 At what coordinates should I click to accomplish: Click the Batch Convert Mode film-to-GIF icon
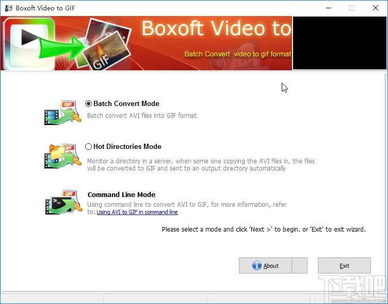[x=63, y=112]
